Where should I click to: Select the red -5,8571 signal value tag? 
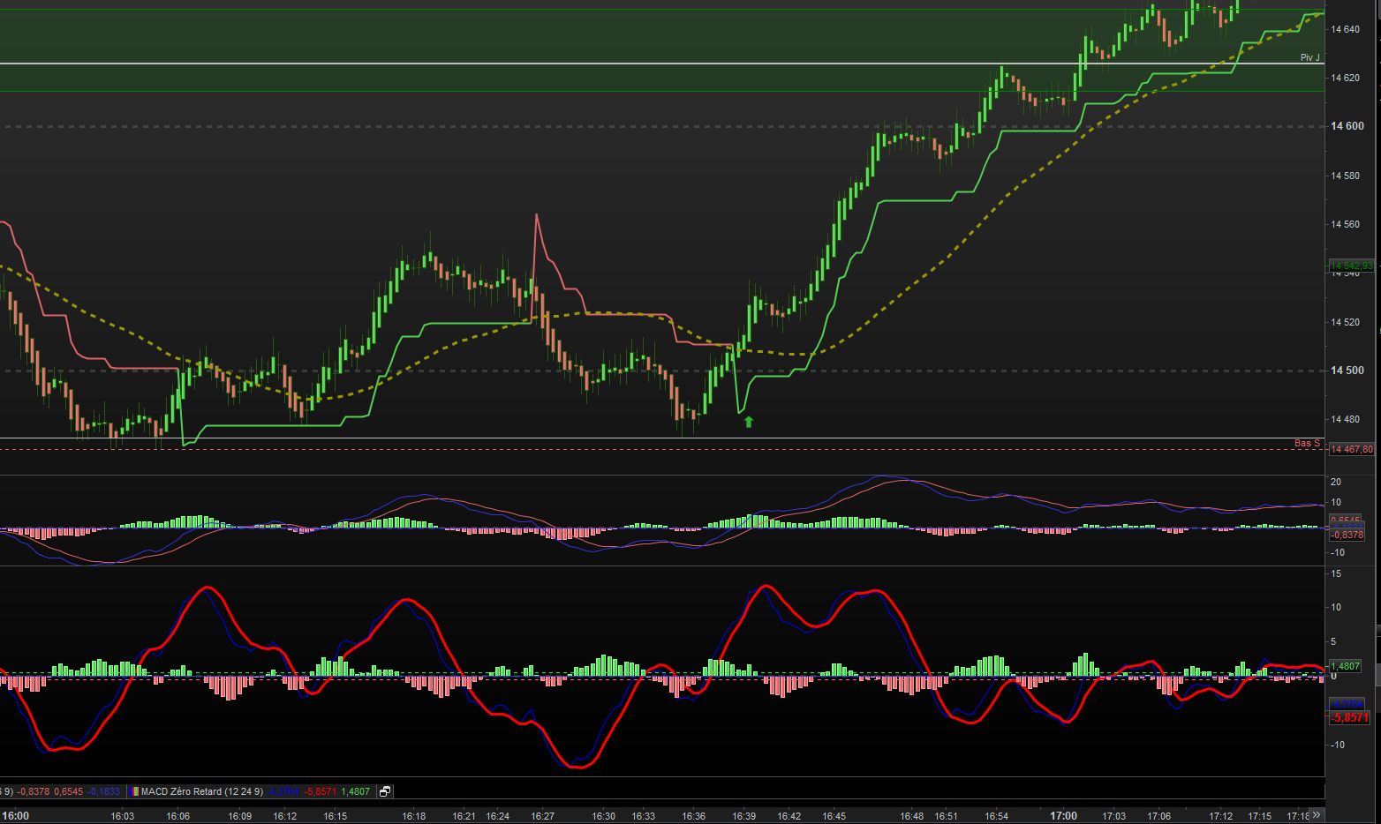click(x=1349, y=717)
